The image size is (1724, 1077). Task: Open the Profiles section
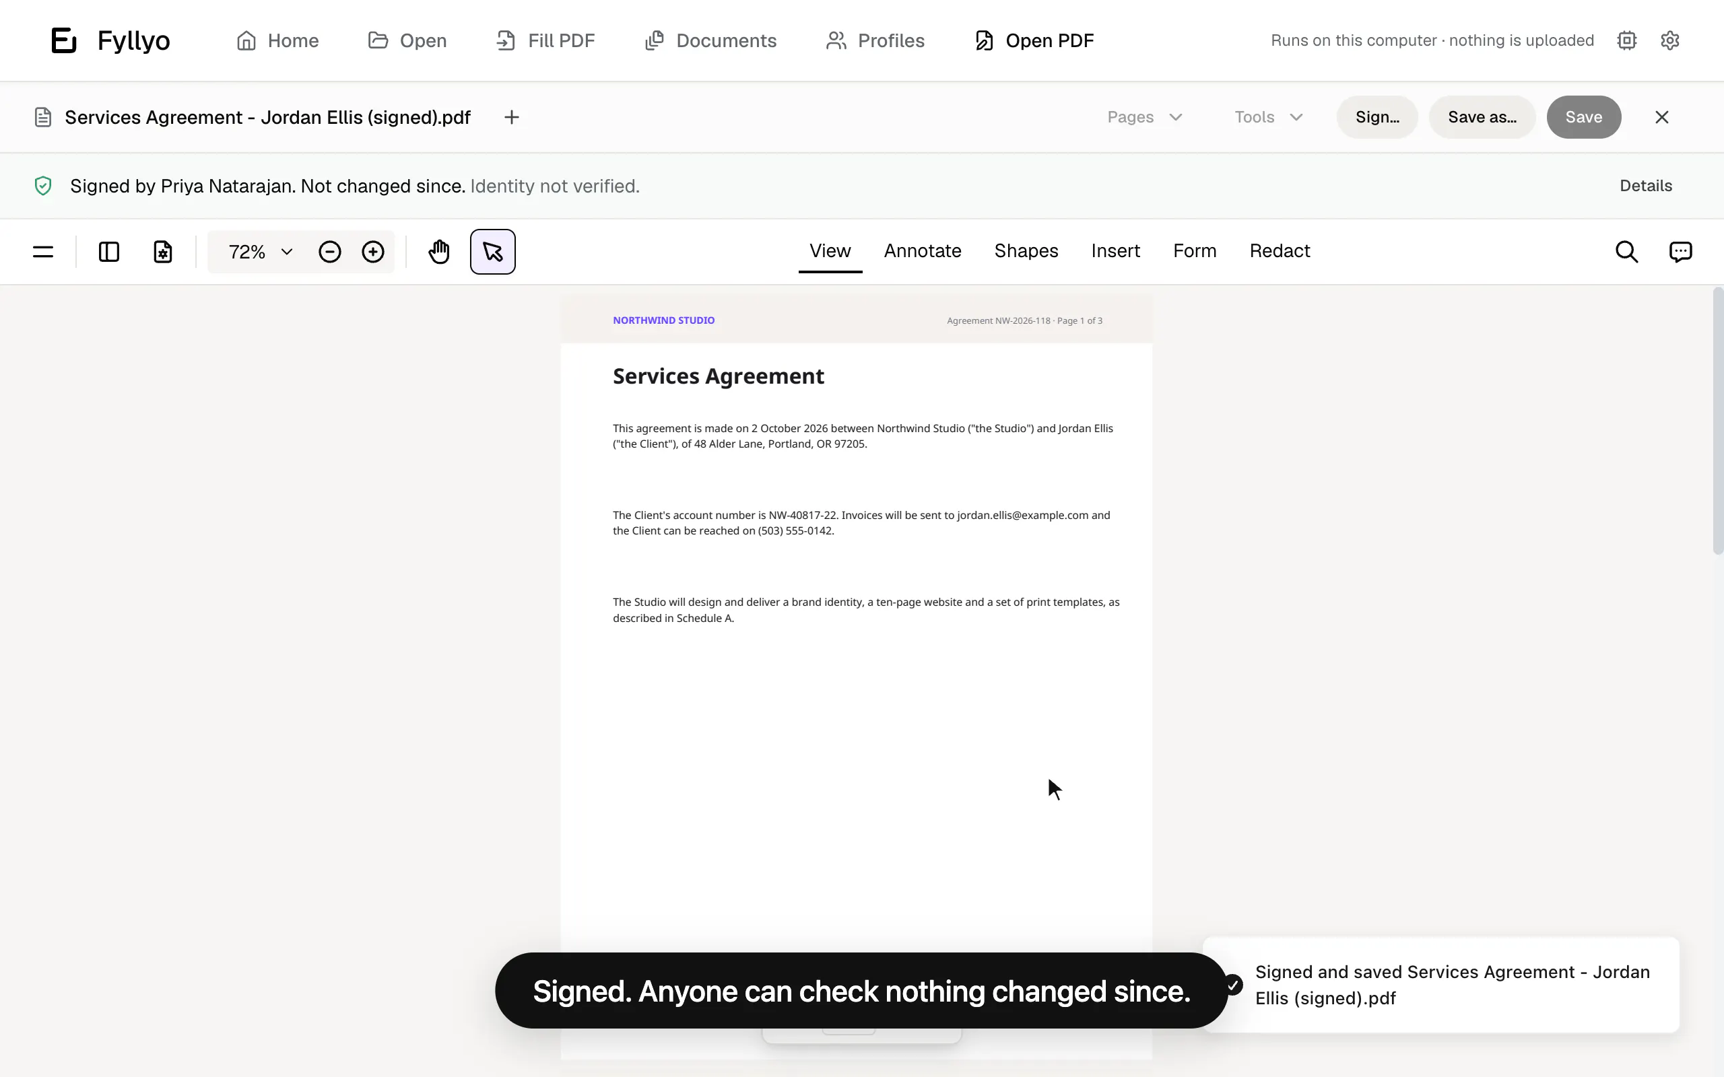[x=875, y=40]
